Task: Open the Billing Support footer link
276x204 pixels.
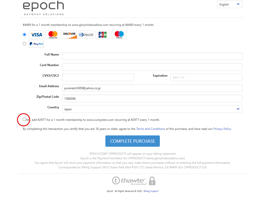Action: (x=151, y=191)
